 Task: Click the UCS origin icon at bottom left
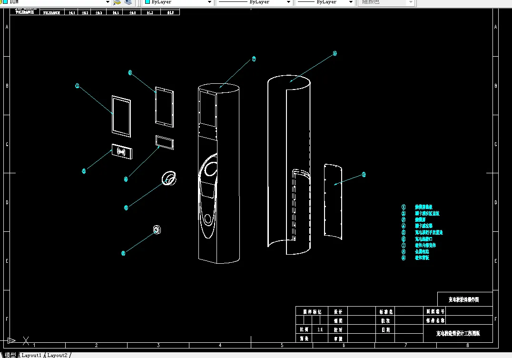click(x=11, y=341)
